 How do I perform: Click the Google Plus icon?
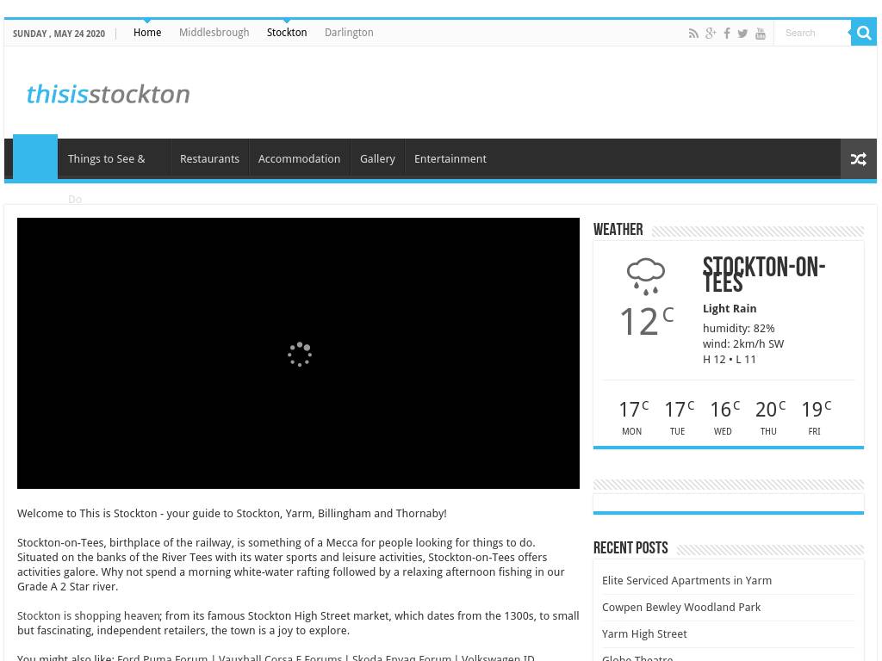[x=711, y=34]
